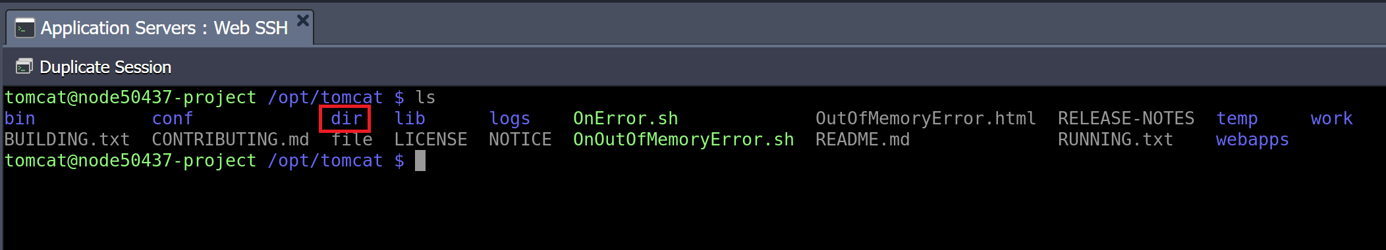Image resolution: width=1386 pixels, height=250 pixels.
Task: Click the highlighted dir directory name
Action: point(346,118)
